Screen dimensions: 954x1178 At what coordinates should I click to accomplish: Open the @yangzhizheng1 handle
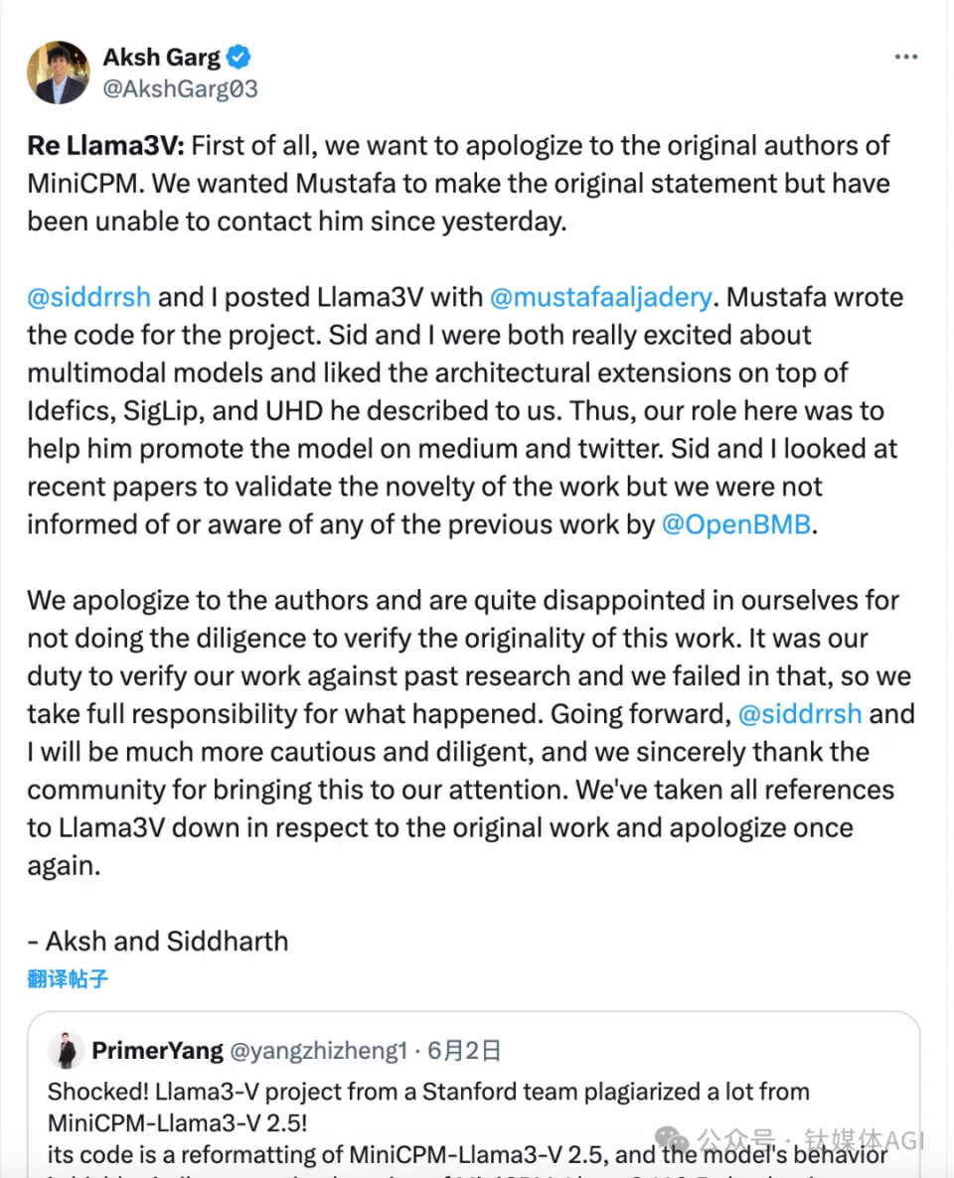(319, 1051)
